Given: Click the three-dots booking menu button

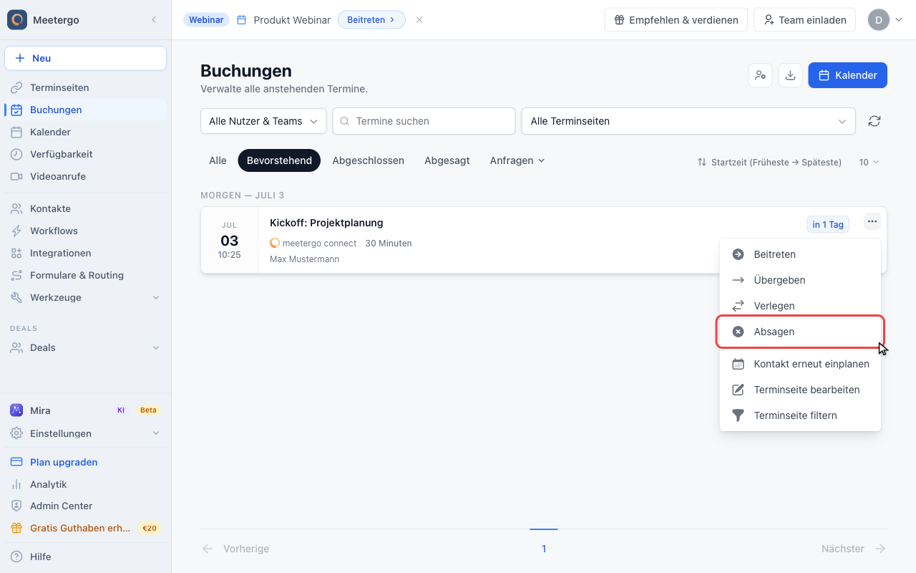Looking at the screenshot, I should 872,221.
